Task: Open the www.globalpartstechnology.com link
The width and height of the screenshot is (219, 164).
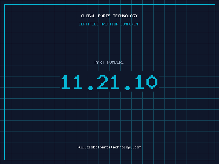Action: click(x=109, y=147)
